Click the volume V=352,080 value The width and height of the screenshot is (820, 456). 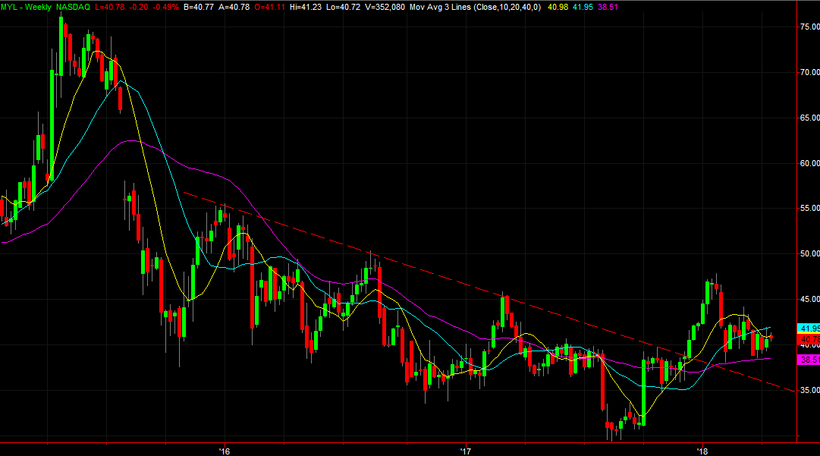pyautogui.click(x=385, y=8)
